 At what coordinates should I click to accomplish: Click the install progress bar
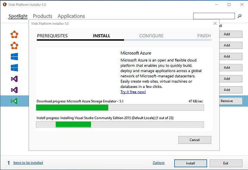tap(120, 124)
